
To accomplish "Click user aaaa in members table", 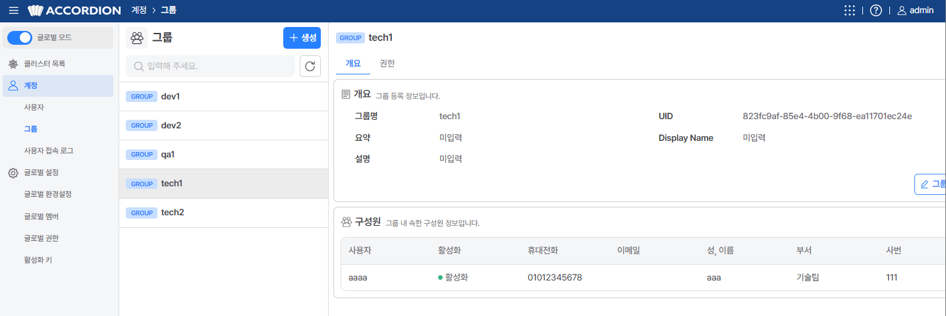I will click(358, 278).
